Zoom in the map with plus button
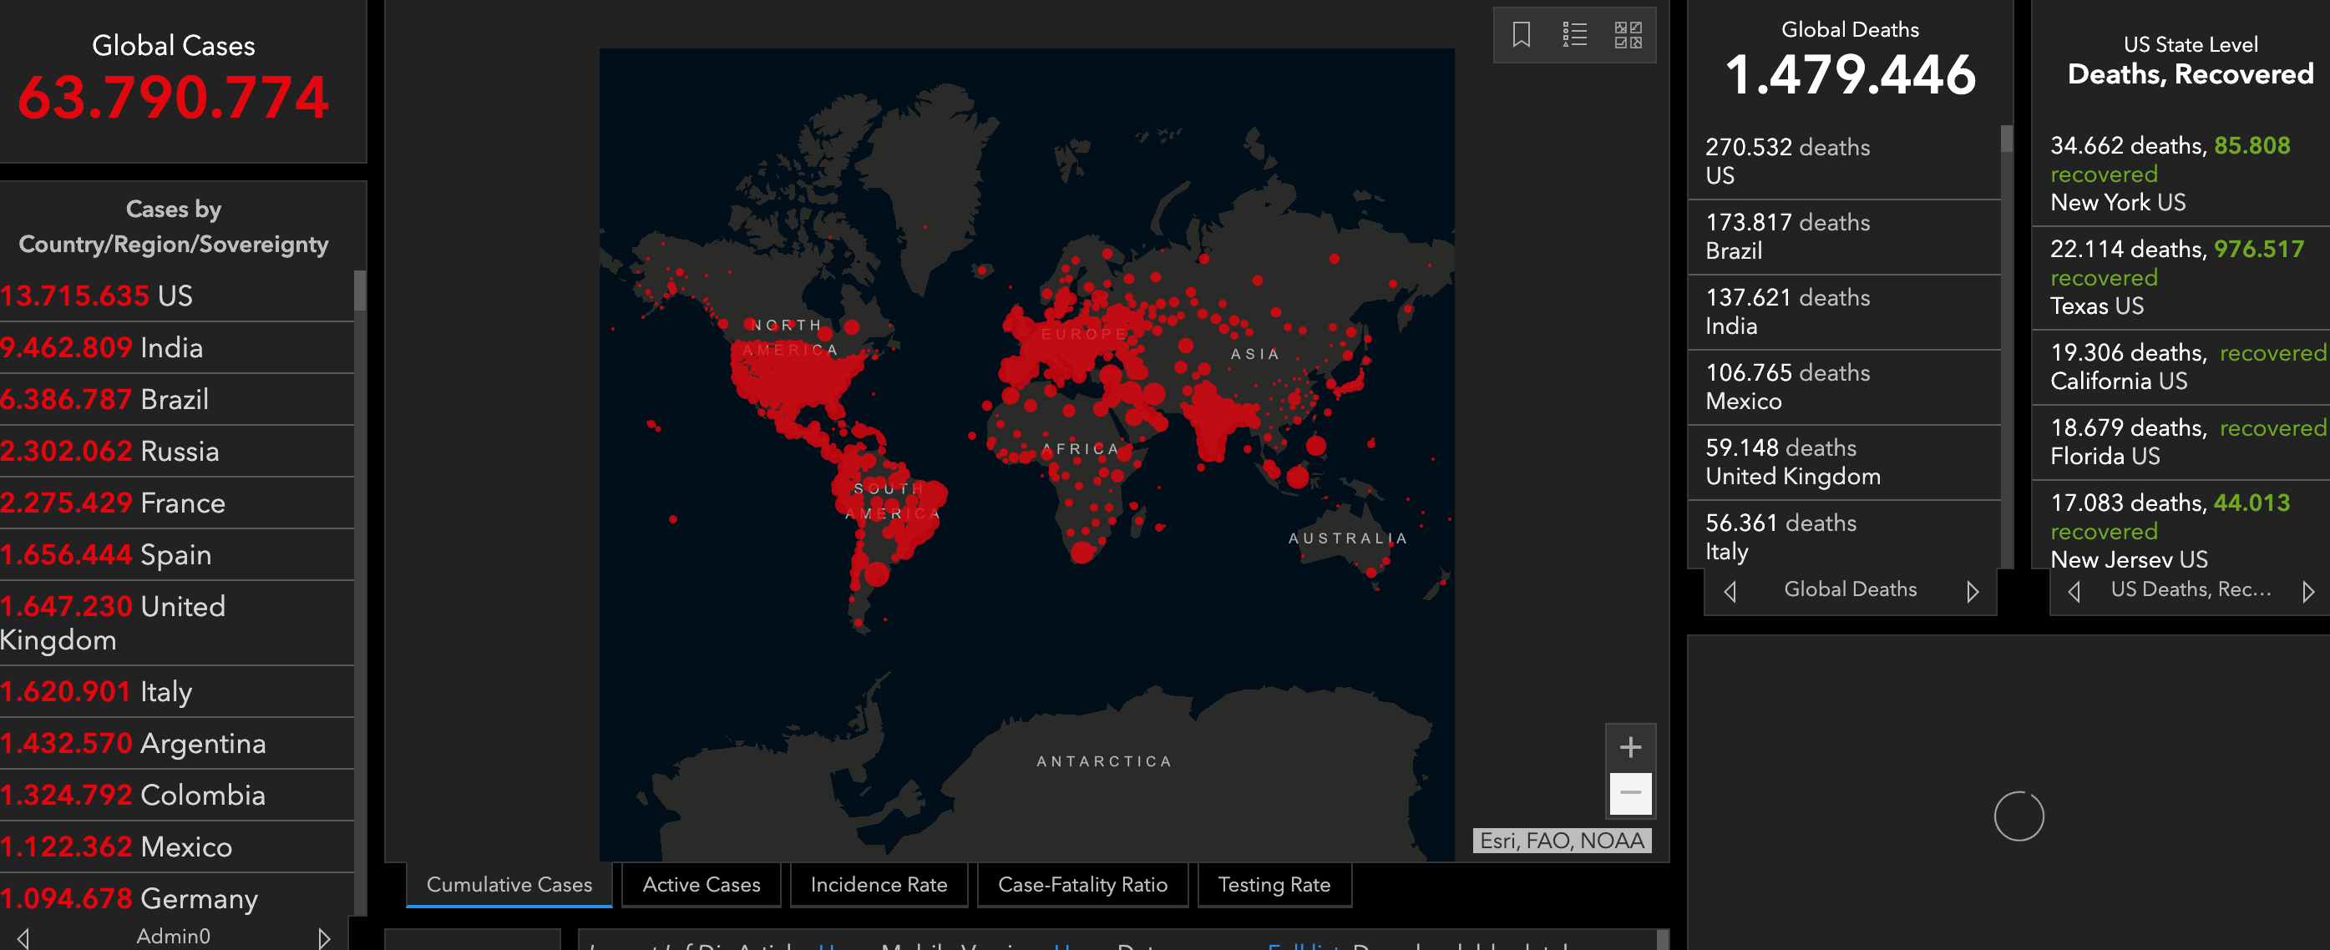Image resolution: width=2330 pixels, height=950 pixels. (1630, 747)
